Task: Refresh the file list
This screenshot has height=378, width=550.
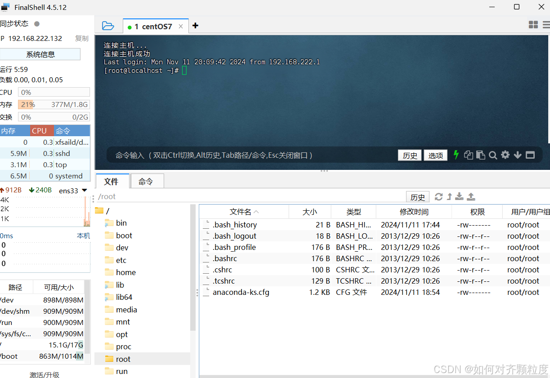Action: 438,196
